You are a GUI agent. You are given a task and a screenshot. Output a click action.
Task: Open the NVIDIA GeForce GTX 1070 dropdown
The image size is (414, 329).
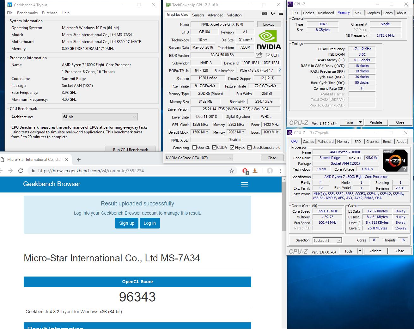coord(199,158)
